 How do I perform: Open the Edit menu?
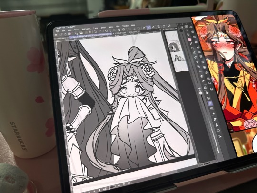pyautogui.click(x=69, y=30)
